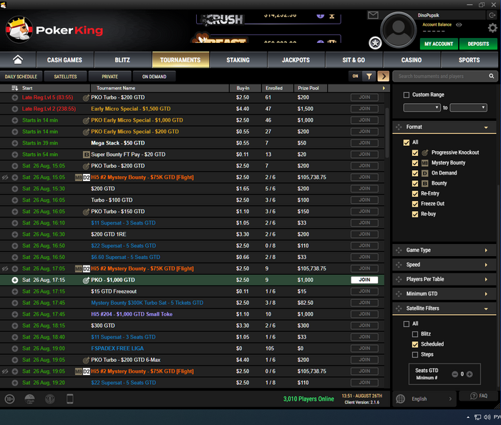Open the Jackpots tab
The width and height of the screenshot is (501, 425).
pos(296,60)
